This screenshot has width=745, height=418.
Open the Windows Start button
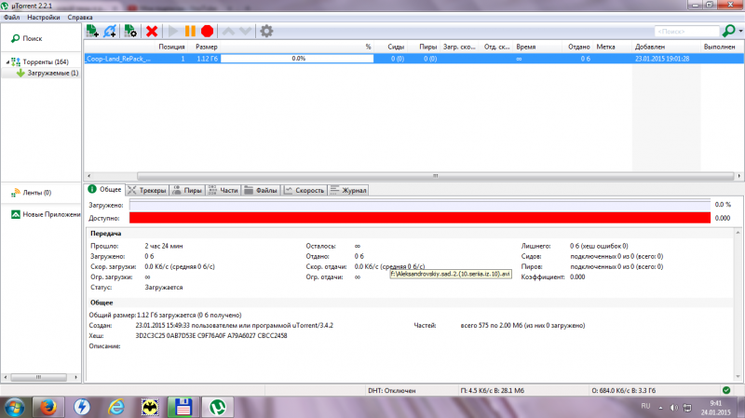[x=14, y=408]
